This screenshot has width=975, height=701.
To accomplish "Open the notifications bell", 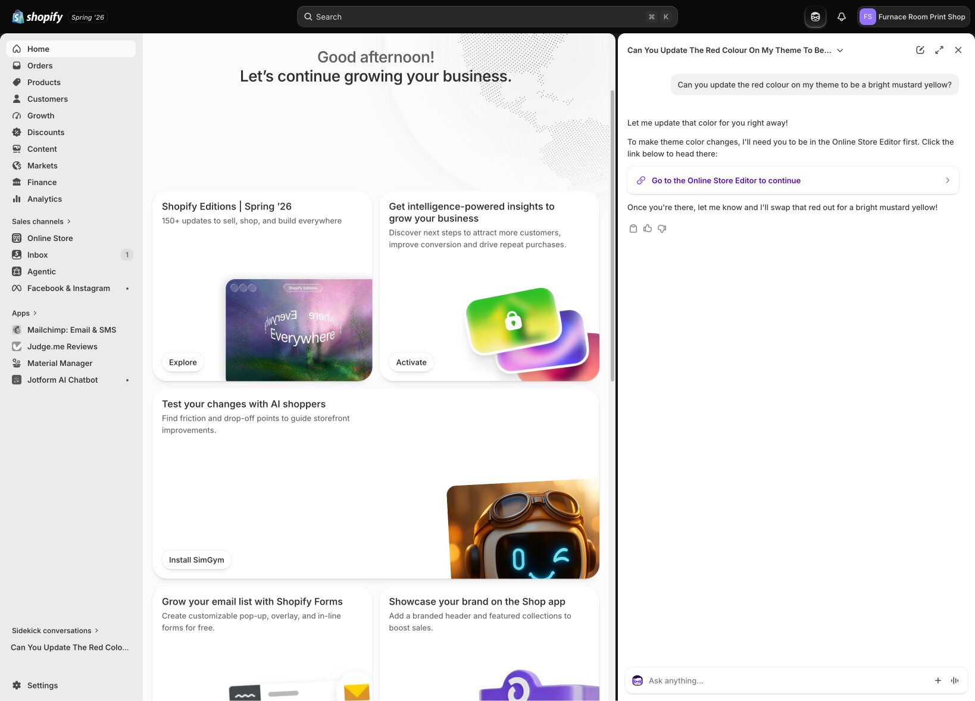I will [842, 17].
